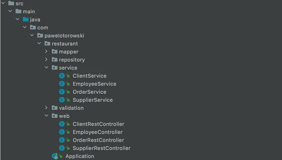Select the OrderService class

[x=89, y=92]
